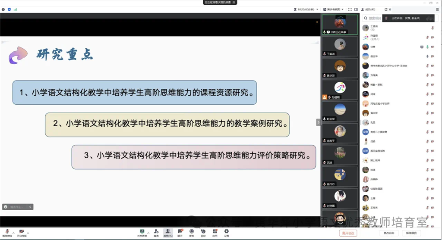The height and width of the screenshot is (240, 442).
Task: Pop out the members panel
Action: pos(386,9)
